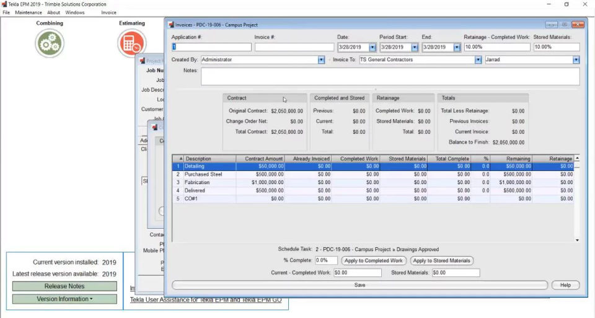Viewport: 595px width, 318px height.
Task: Open the File menu
Action: click(x=6, y=12)
